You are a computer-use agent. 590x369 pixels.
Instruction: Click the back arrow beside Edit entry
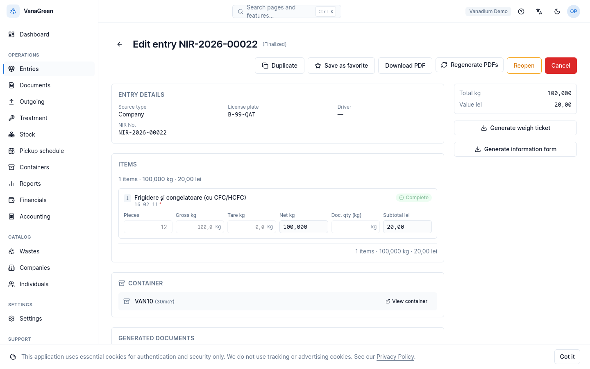pos(120,44)
